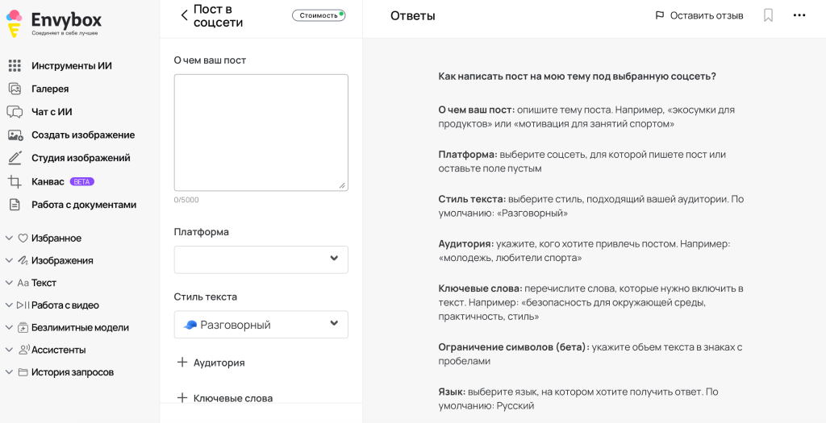Click the Ограничение символов (бета) text
The image size is (826, 423).
click(514, 347)
